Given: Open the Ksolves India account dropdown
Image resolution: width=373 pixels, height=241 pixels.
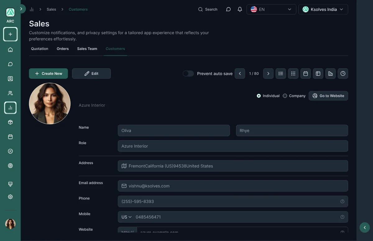Looking at the screenshot, I should tap(323, 9).
